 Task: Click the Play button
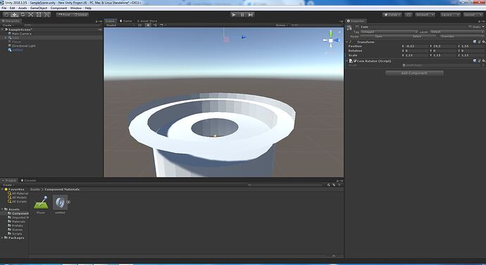coord(234,15)
